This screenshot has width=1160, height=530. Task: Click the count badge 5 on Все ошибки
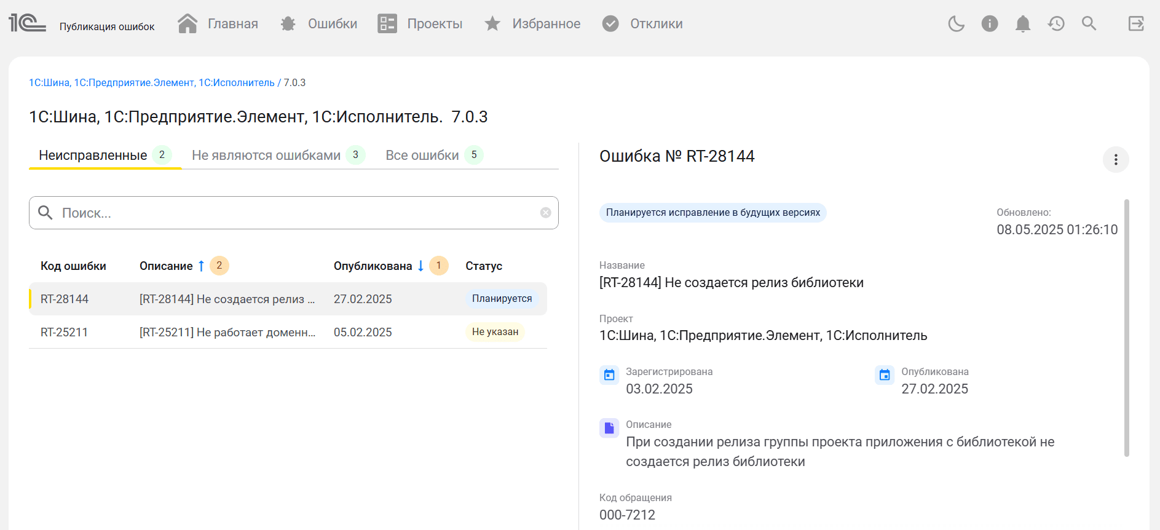[474, 155]
